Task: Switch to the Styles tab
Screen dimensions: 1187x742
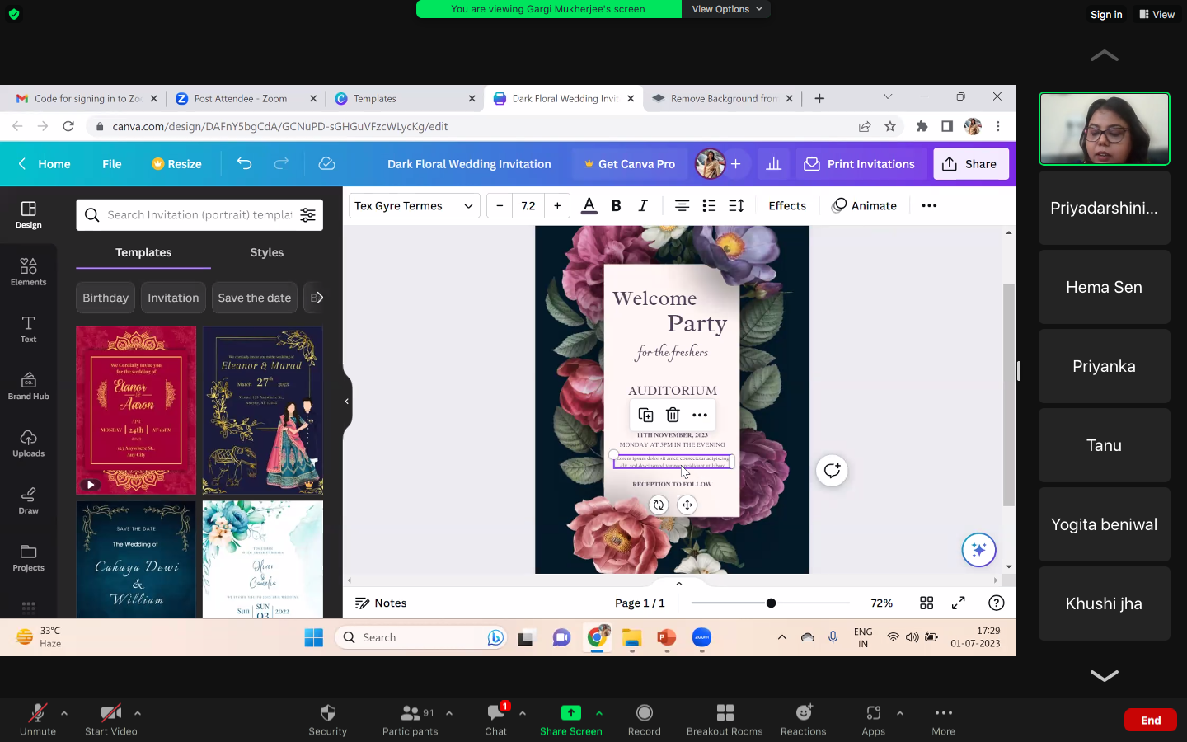Action: (x=266, y=252)
